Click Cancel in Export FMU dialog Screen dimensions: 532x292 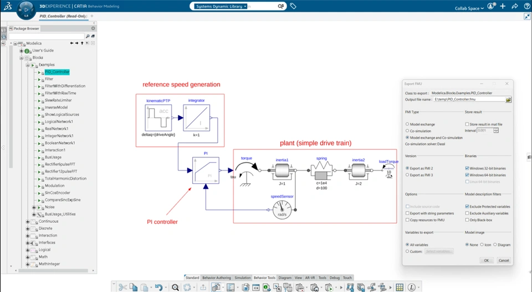504,260
